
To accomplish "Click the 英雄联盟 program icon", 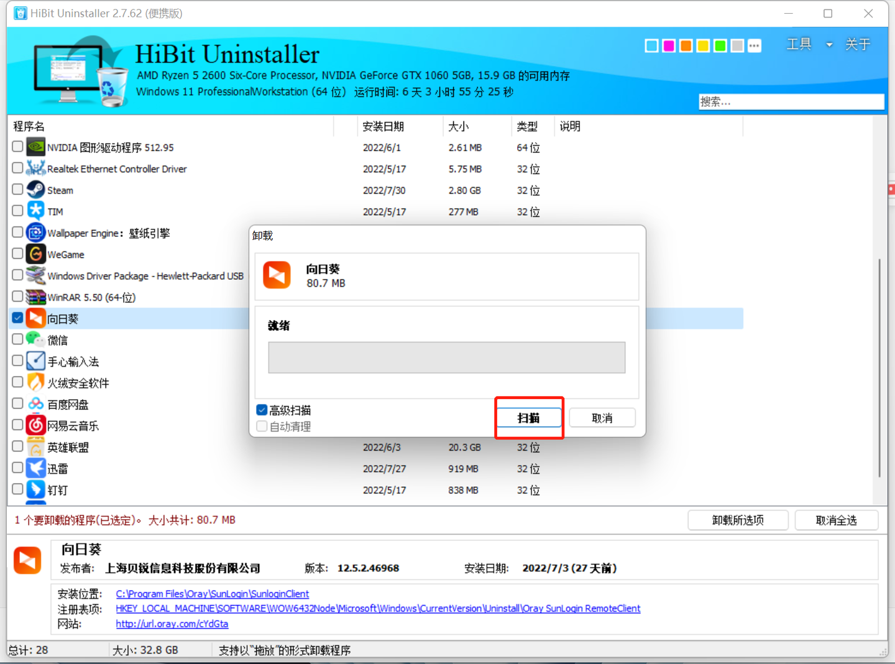I will coord(35,446).
